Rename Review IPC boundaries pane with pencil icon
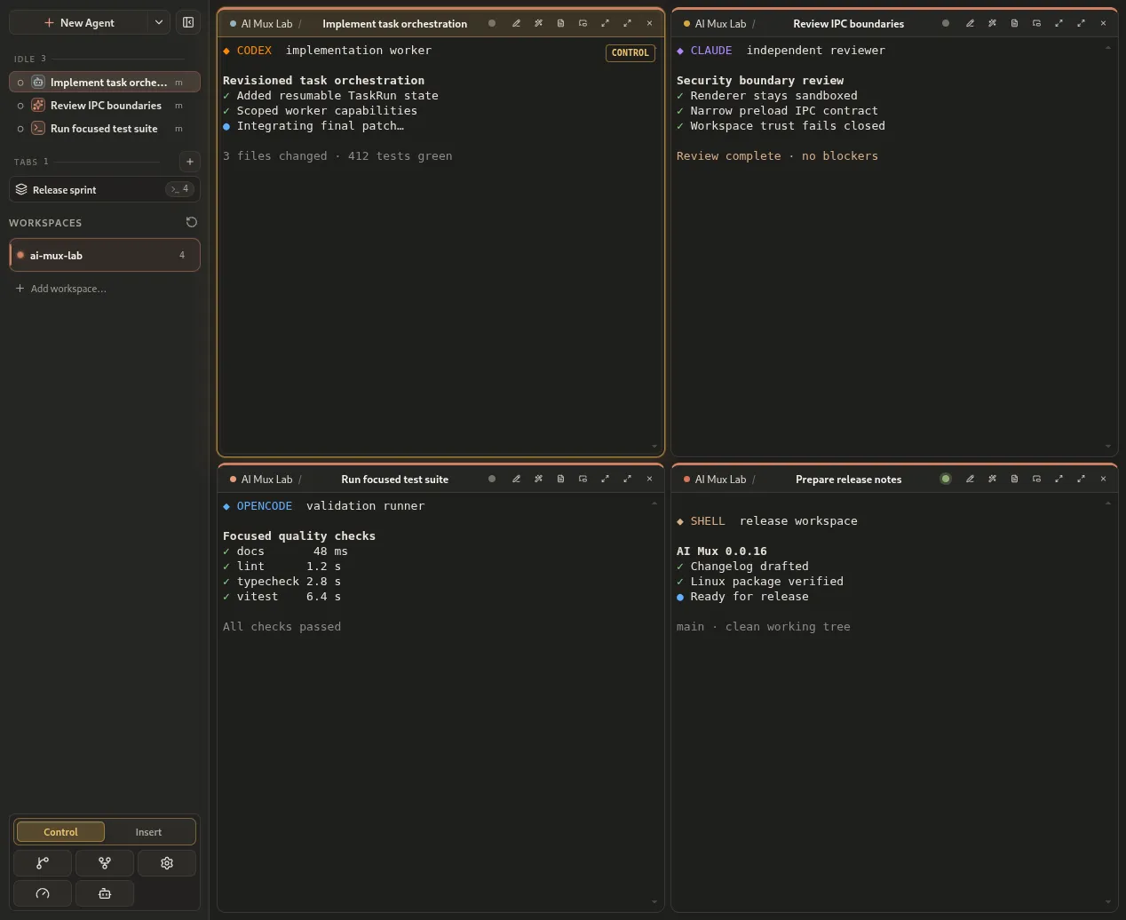 pos(970,24)
